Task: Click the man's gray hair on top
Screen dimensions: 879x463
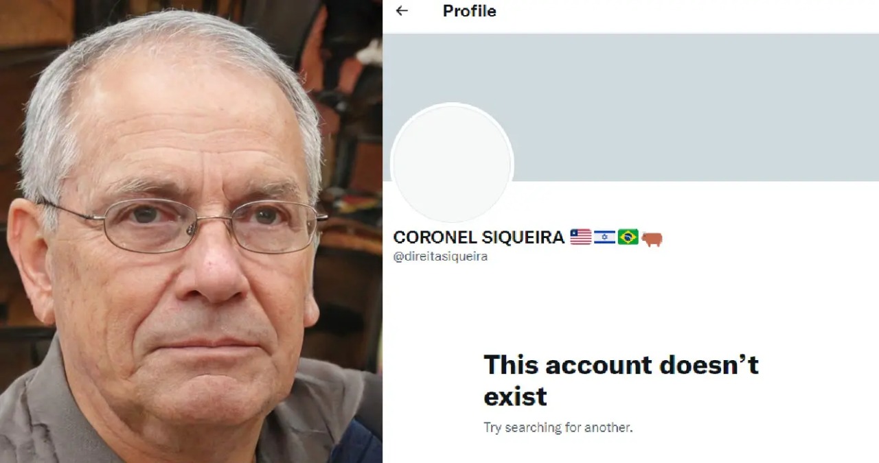Action: click(165, 48)
